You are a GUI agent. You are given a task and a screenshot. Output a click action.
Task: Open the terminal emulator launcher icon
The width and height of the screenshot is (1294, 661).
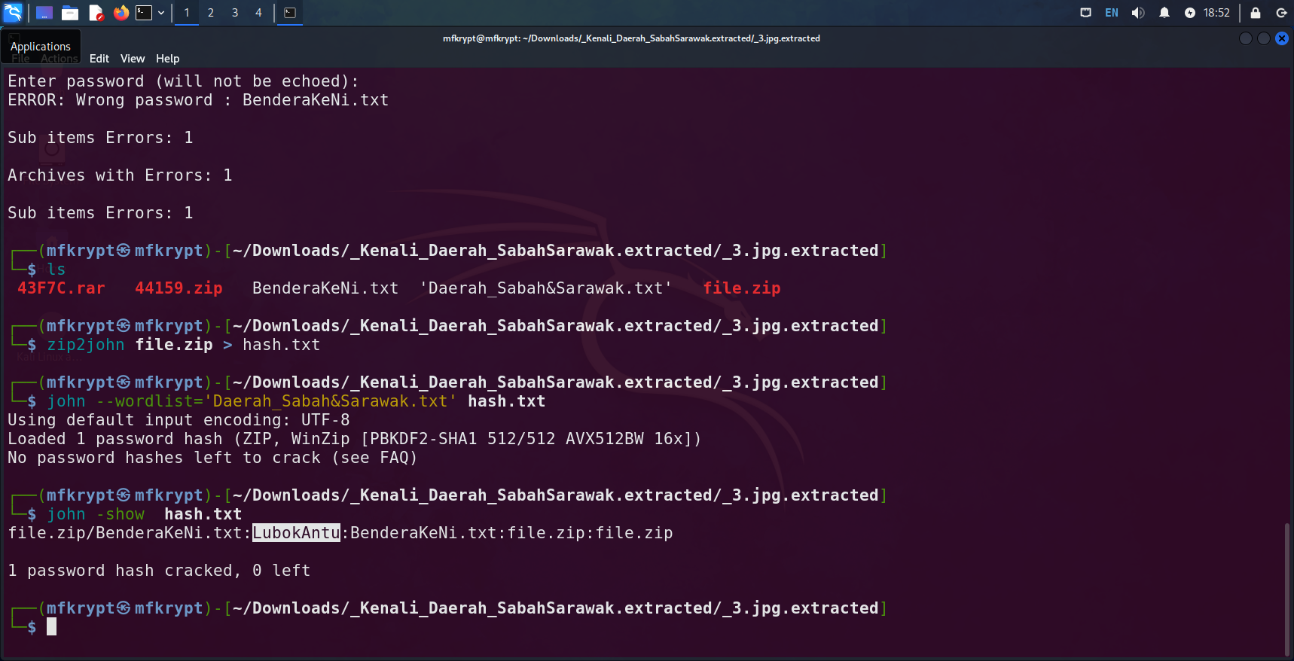144,13
